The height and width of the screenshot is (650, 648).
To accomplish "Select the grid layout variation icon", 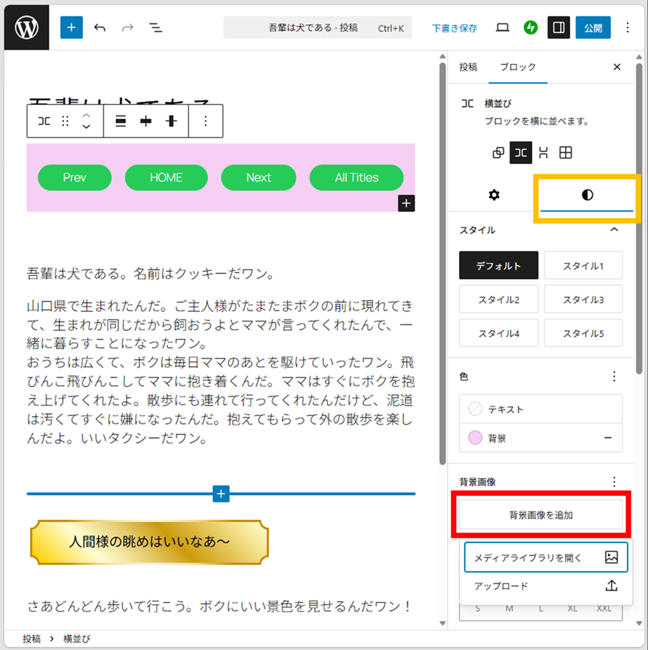I will [x=566, y=153].
